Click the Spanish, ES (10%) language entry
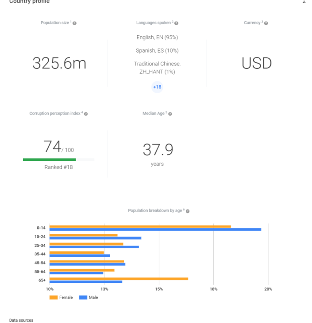 coord(157,50)
